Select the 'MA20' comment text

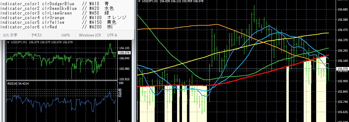tap(94, 8)
